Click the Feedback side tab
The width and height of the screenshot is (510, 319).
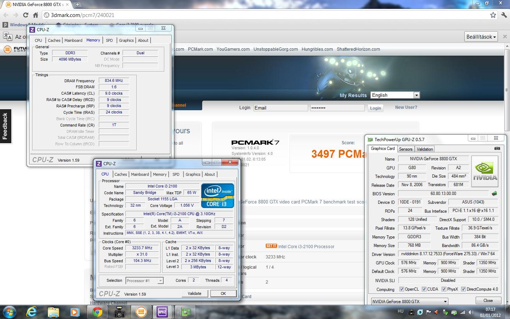point(5,126)
